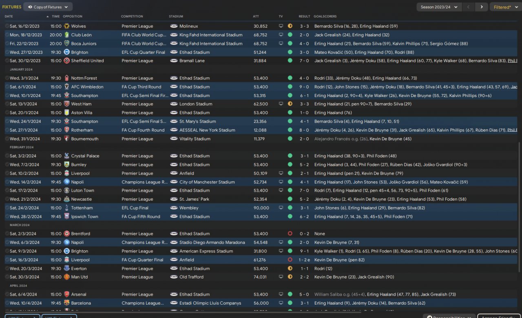
Task: Click the TV icon on the Wolves row
Action: coord(281,26)
